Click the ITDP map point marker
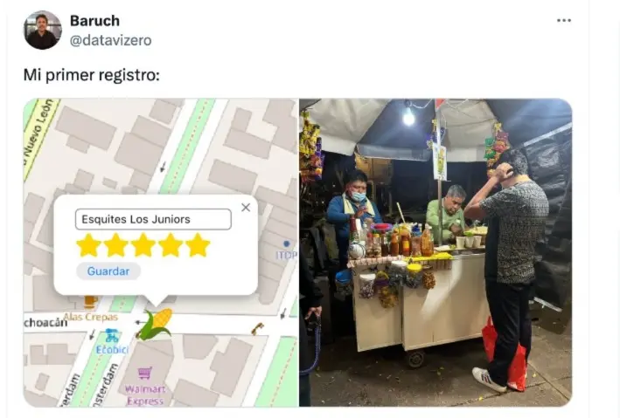The image size is (620, 418). tap(287, 244)
